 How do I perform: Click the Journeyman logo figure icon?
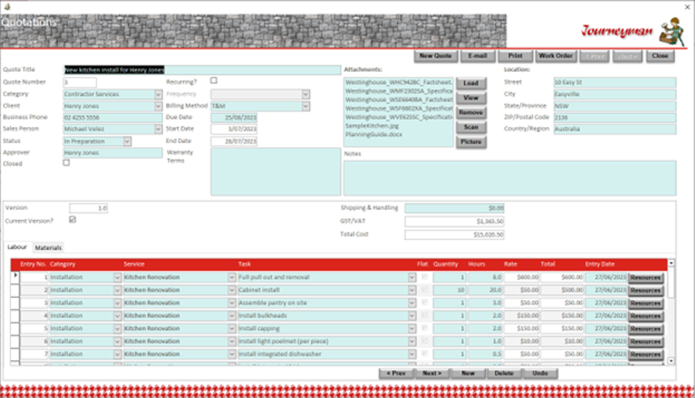coord(672,31)
